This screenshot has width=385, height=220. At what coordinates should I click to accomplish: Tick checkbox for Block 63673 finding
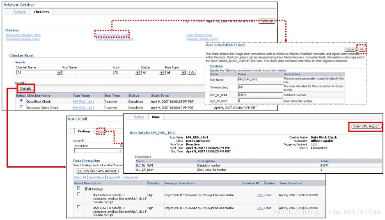[78, 194]
